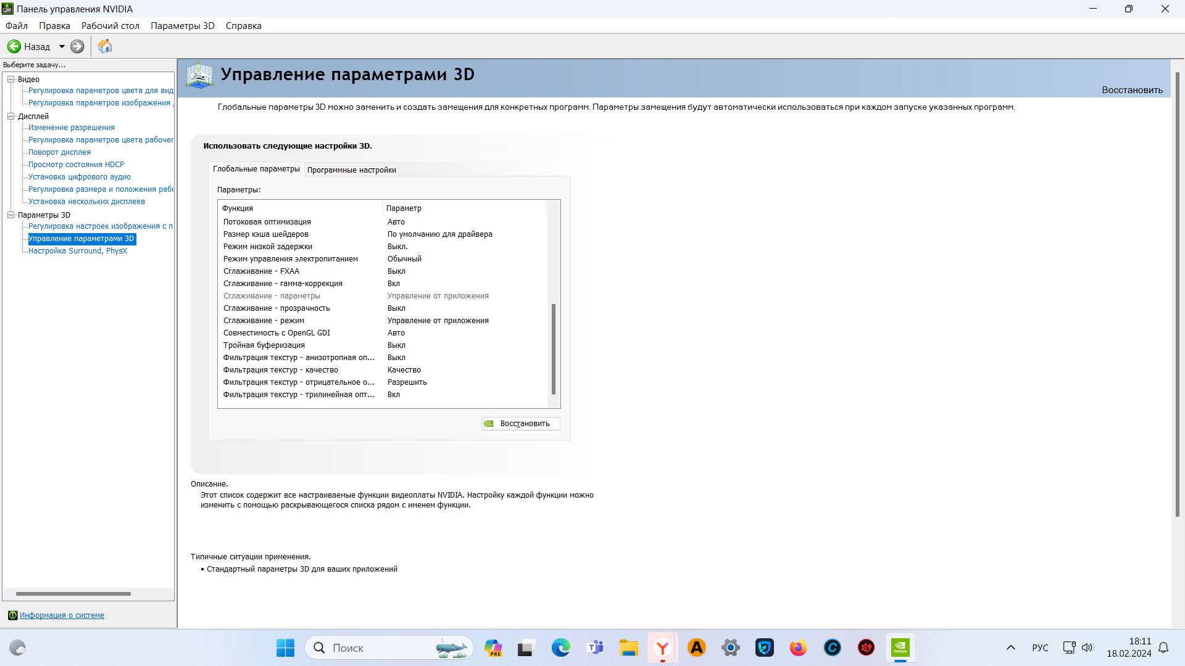Open the Параметры 3D menu

pos(182,26)
